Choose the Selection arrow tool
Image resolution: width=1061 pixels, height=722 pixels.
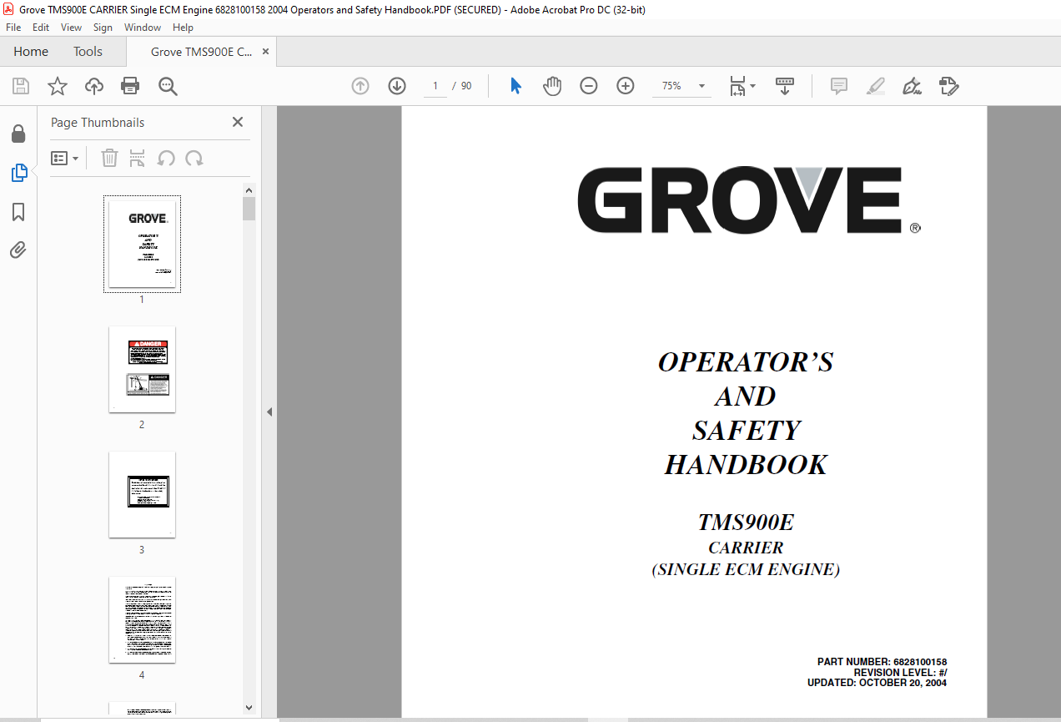pyautogui.click(x=515, y=86)
